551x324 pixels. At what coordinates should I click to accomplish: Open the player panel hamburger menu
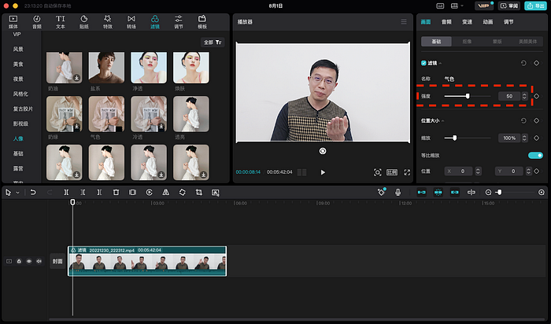404,21
